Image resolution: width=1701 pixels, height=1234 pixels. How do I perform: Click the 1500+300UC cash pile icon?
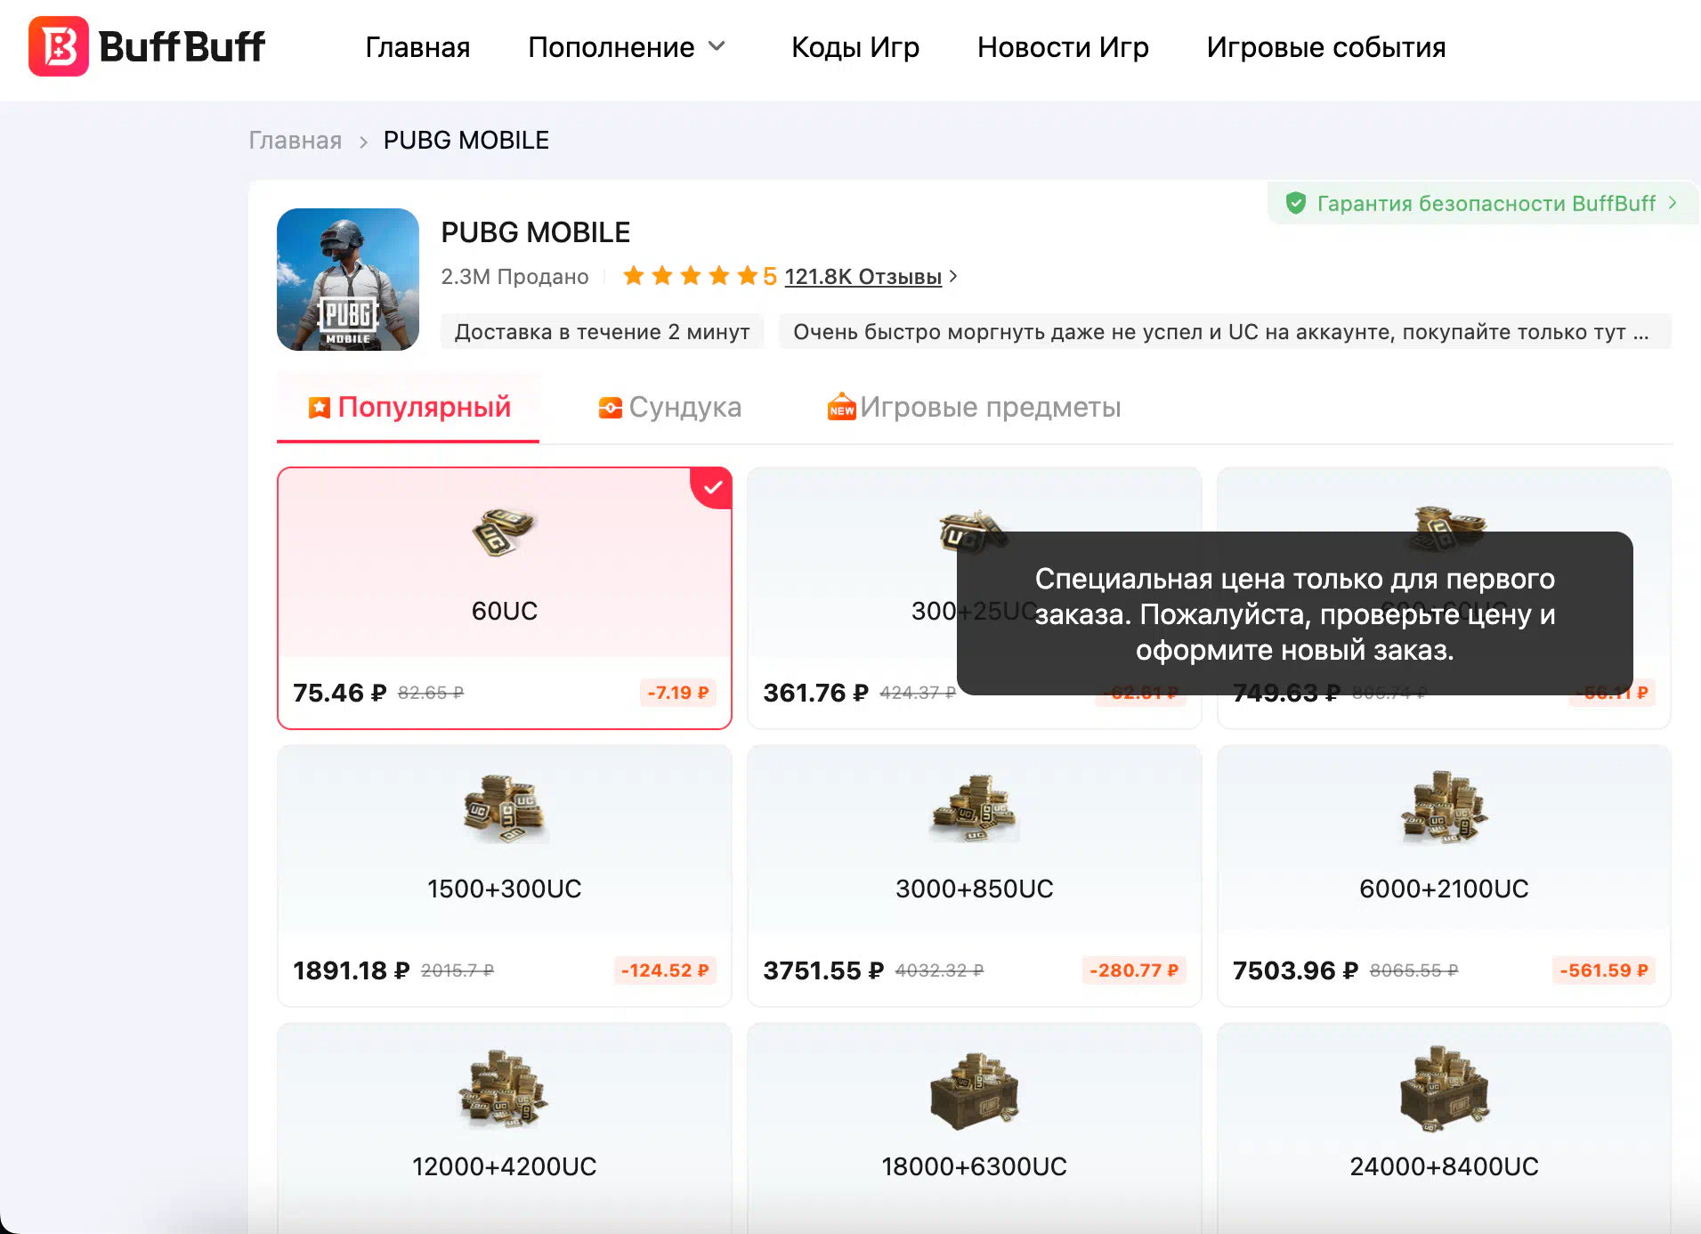(504, 808)
